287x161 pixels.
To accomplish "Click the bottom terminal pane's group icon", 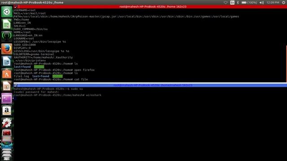I will click(16, 85).
